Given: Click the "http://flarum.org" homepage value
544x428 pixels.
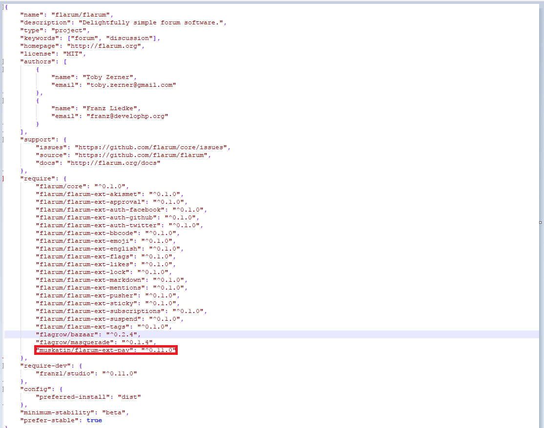Looking at the screenshot, I should pyautogui.click(x=104, y=46).
